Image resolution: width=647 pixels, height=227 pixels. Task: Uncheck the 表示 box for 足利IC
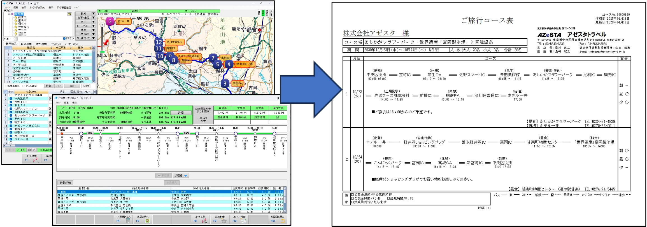click(11, 119)
